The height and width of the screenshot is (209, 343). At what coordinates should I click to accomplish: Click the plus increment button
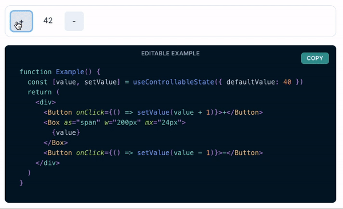22,21
